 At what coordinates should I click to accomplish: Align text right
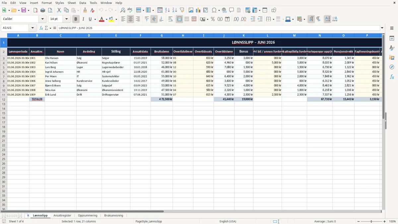pyautogui.click(x=138, y=19)
